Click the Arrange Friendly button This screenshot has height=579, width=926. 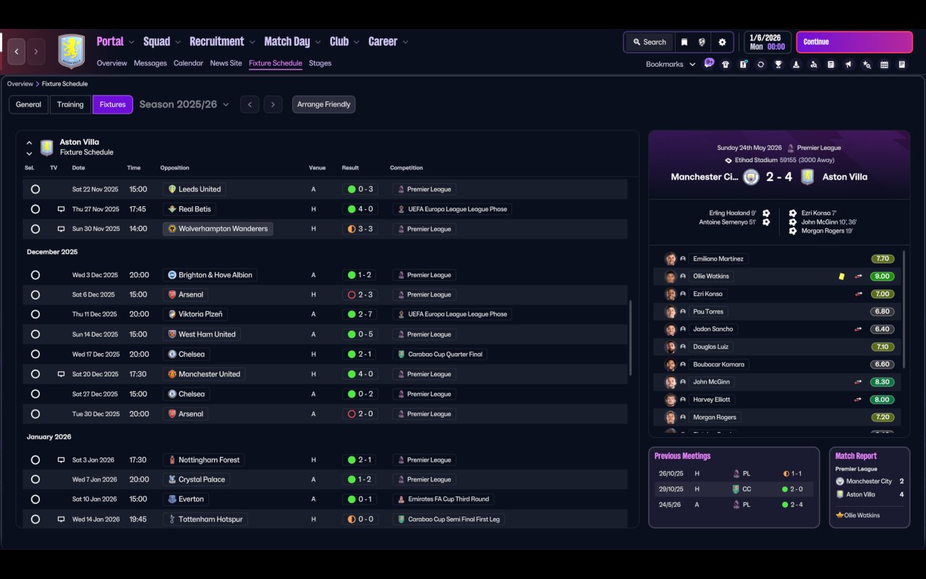(323, 104)
